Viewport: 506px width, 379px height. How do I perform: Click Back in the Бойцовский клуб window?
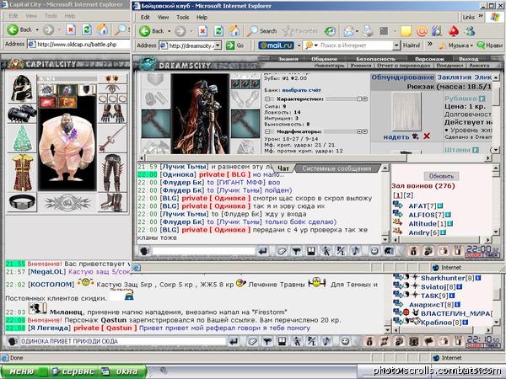click(152, 31)
